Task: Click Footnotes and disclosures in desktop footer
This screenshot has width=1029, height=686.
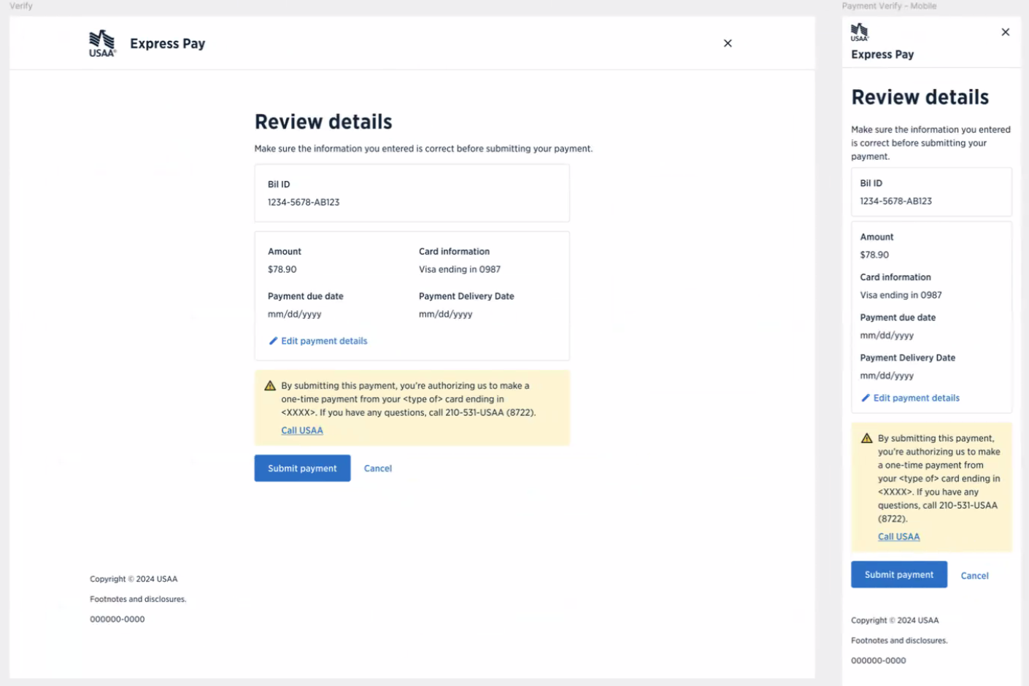Action: [x=138, y=599]
